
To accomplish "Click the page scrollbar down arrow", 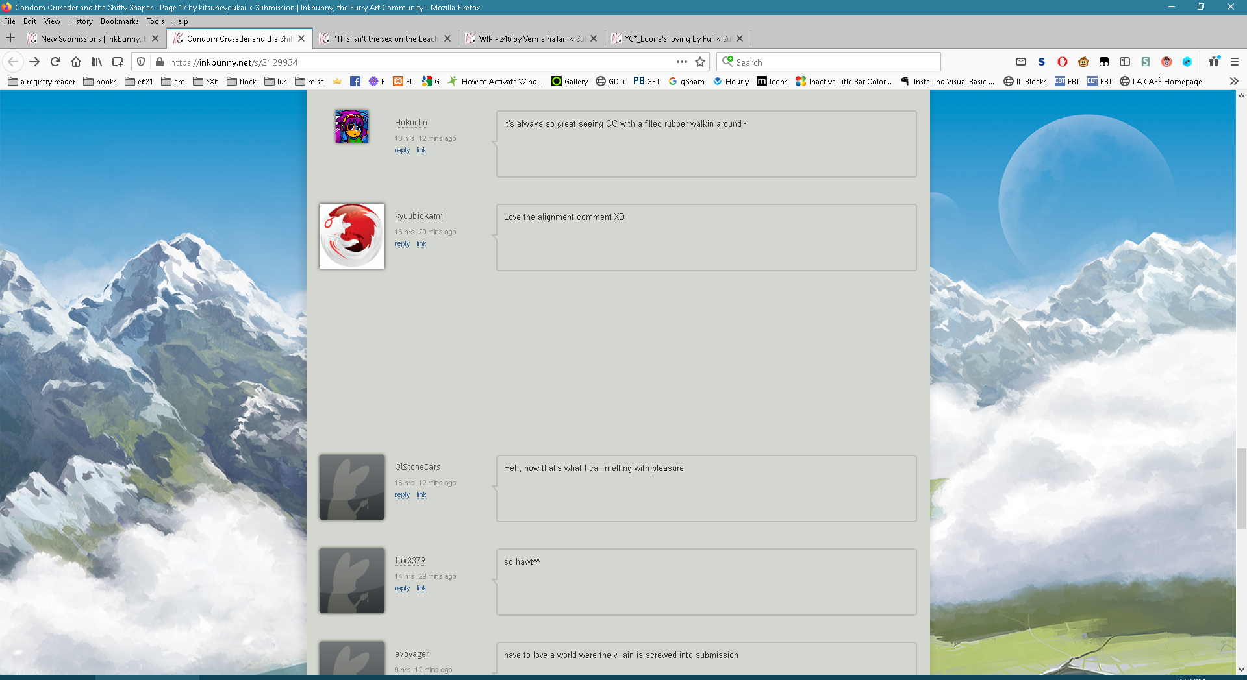I will click(1241, 669).
